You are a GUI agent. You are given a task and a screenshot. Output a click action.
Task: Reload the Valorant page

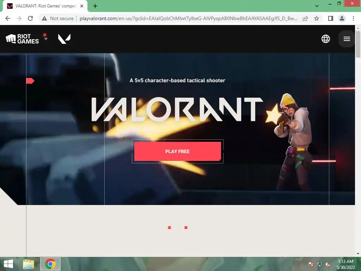pos(30,18)
